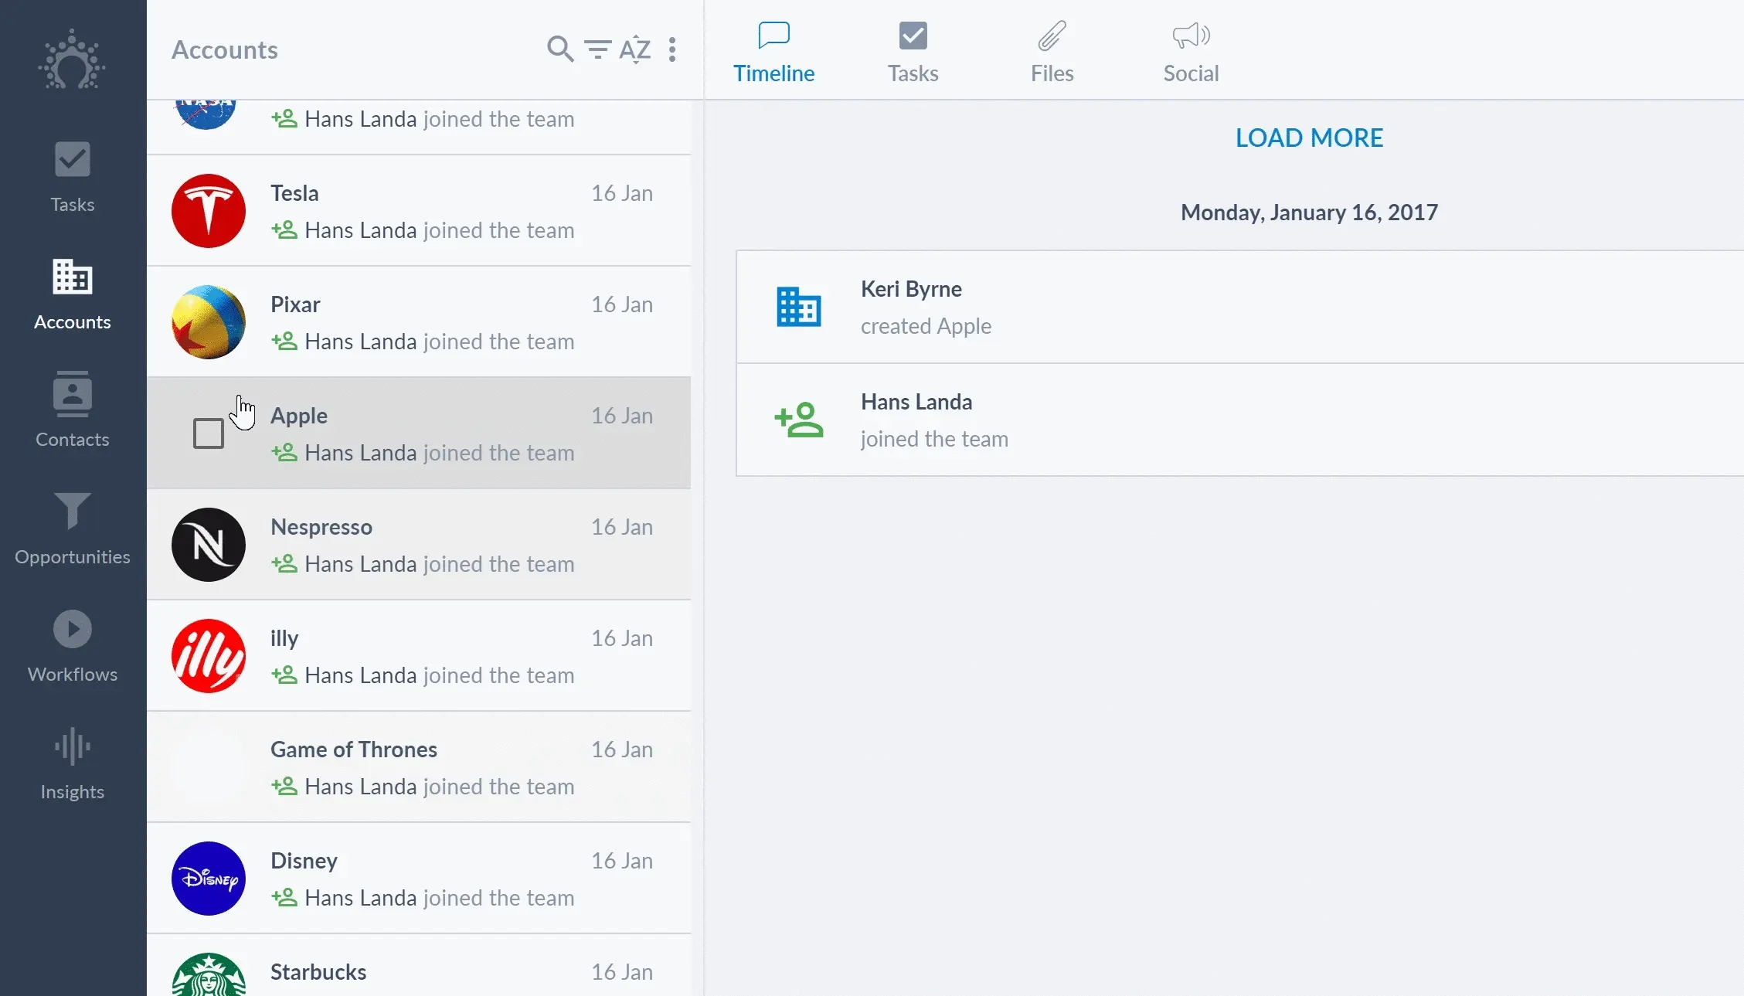Search the accounts list
Screen dimensions: 1744x996
pyautogui.click(x=559, y=49)
